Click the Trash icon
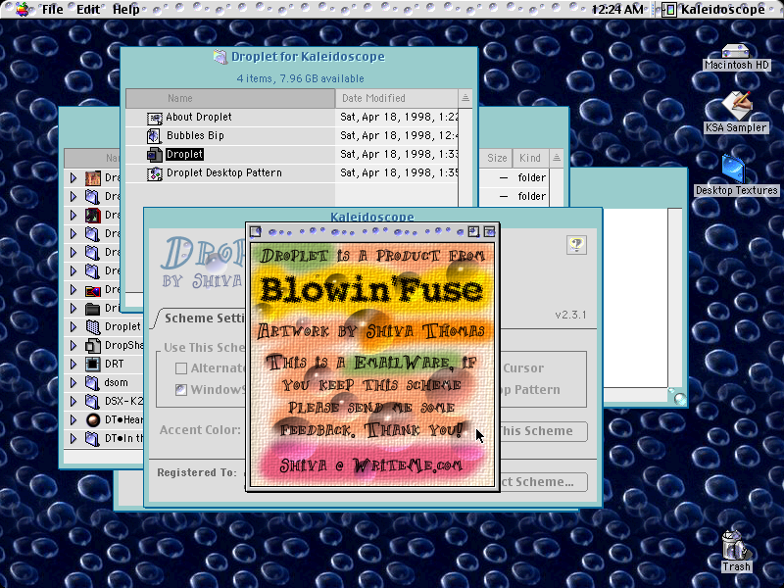 pos(736,546)
